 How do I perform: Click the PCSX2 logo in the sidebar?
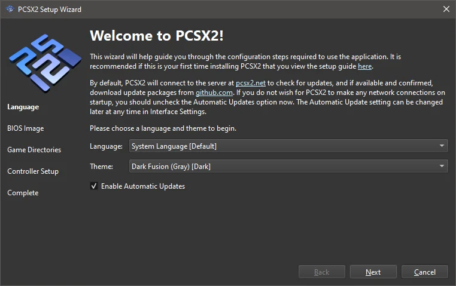click(x=45, y=63)
